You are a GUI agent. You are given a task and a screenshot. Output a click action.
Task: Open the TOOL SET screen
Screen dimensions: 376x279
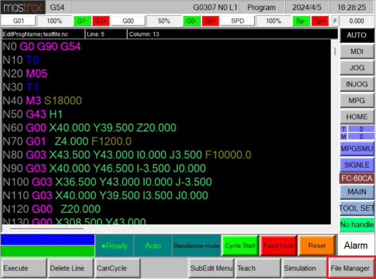[357, 208]
